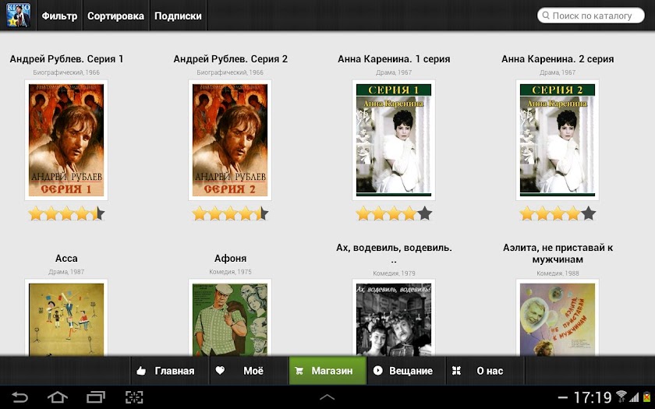
Task: Select the Асса title text
Action: tap(66, 259)
